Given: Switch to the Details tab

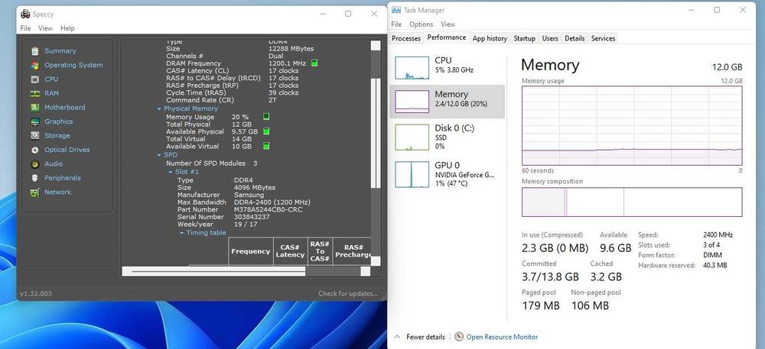Looking at the screenshot, I should point(575,38).
